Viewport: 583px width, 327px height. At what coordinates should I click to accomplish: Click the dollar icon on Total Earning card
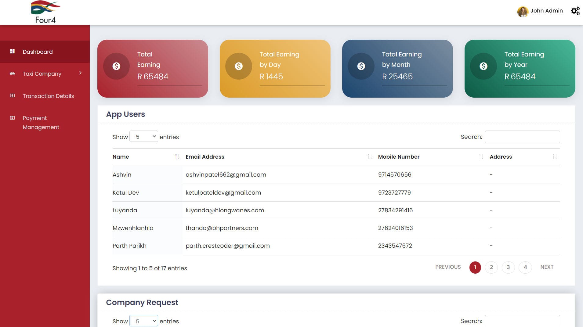pos(116,66)
